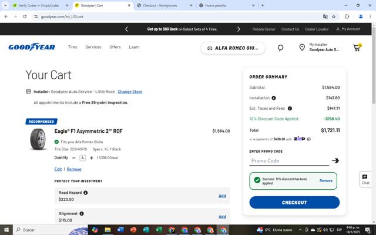Open Est. Taxes and Fees info icon
This screenshot has height=235, width=376.
(x=290, y=108)
